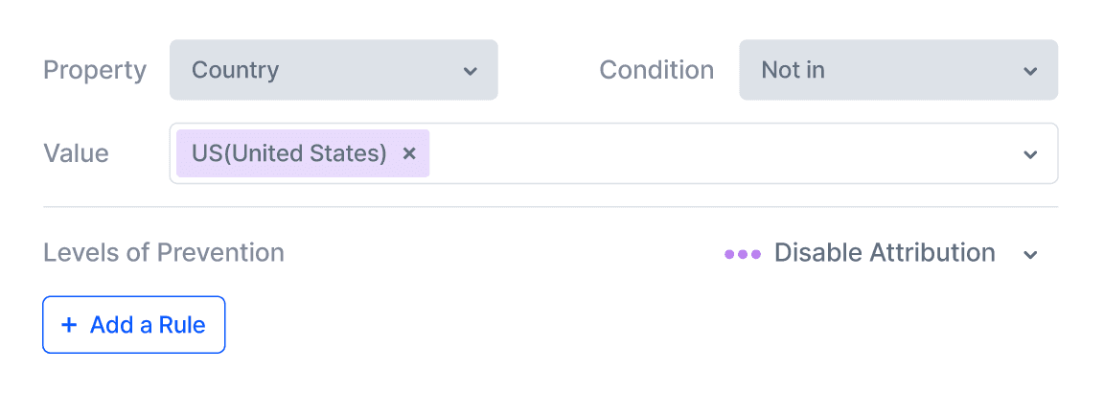
Task: Open the "Not in" condition selector
Action: coord(898,70)
